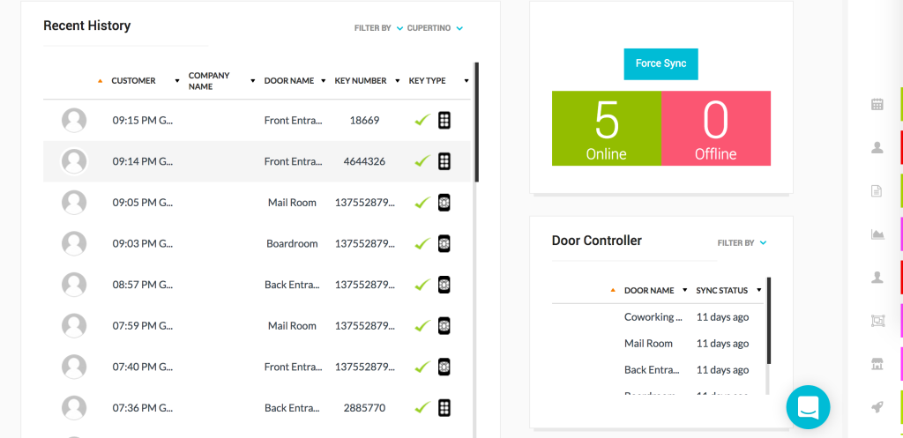Image resolution: width=903 pixels, height=438 pixels.
Task: Click Mail Room in the 09:05 PM row
Action: pos(292,203)
